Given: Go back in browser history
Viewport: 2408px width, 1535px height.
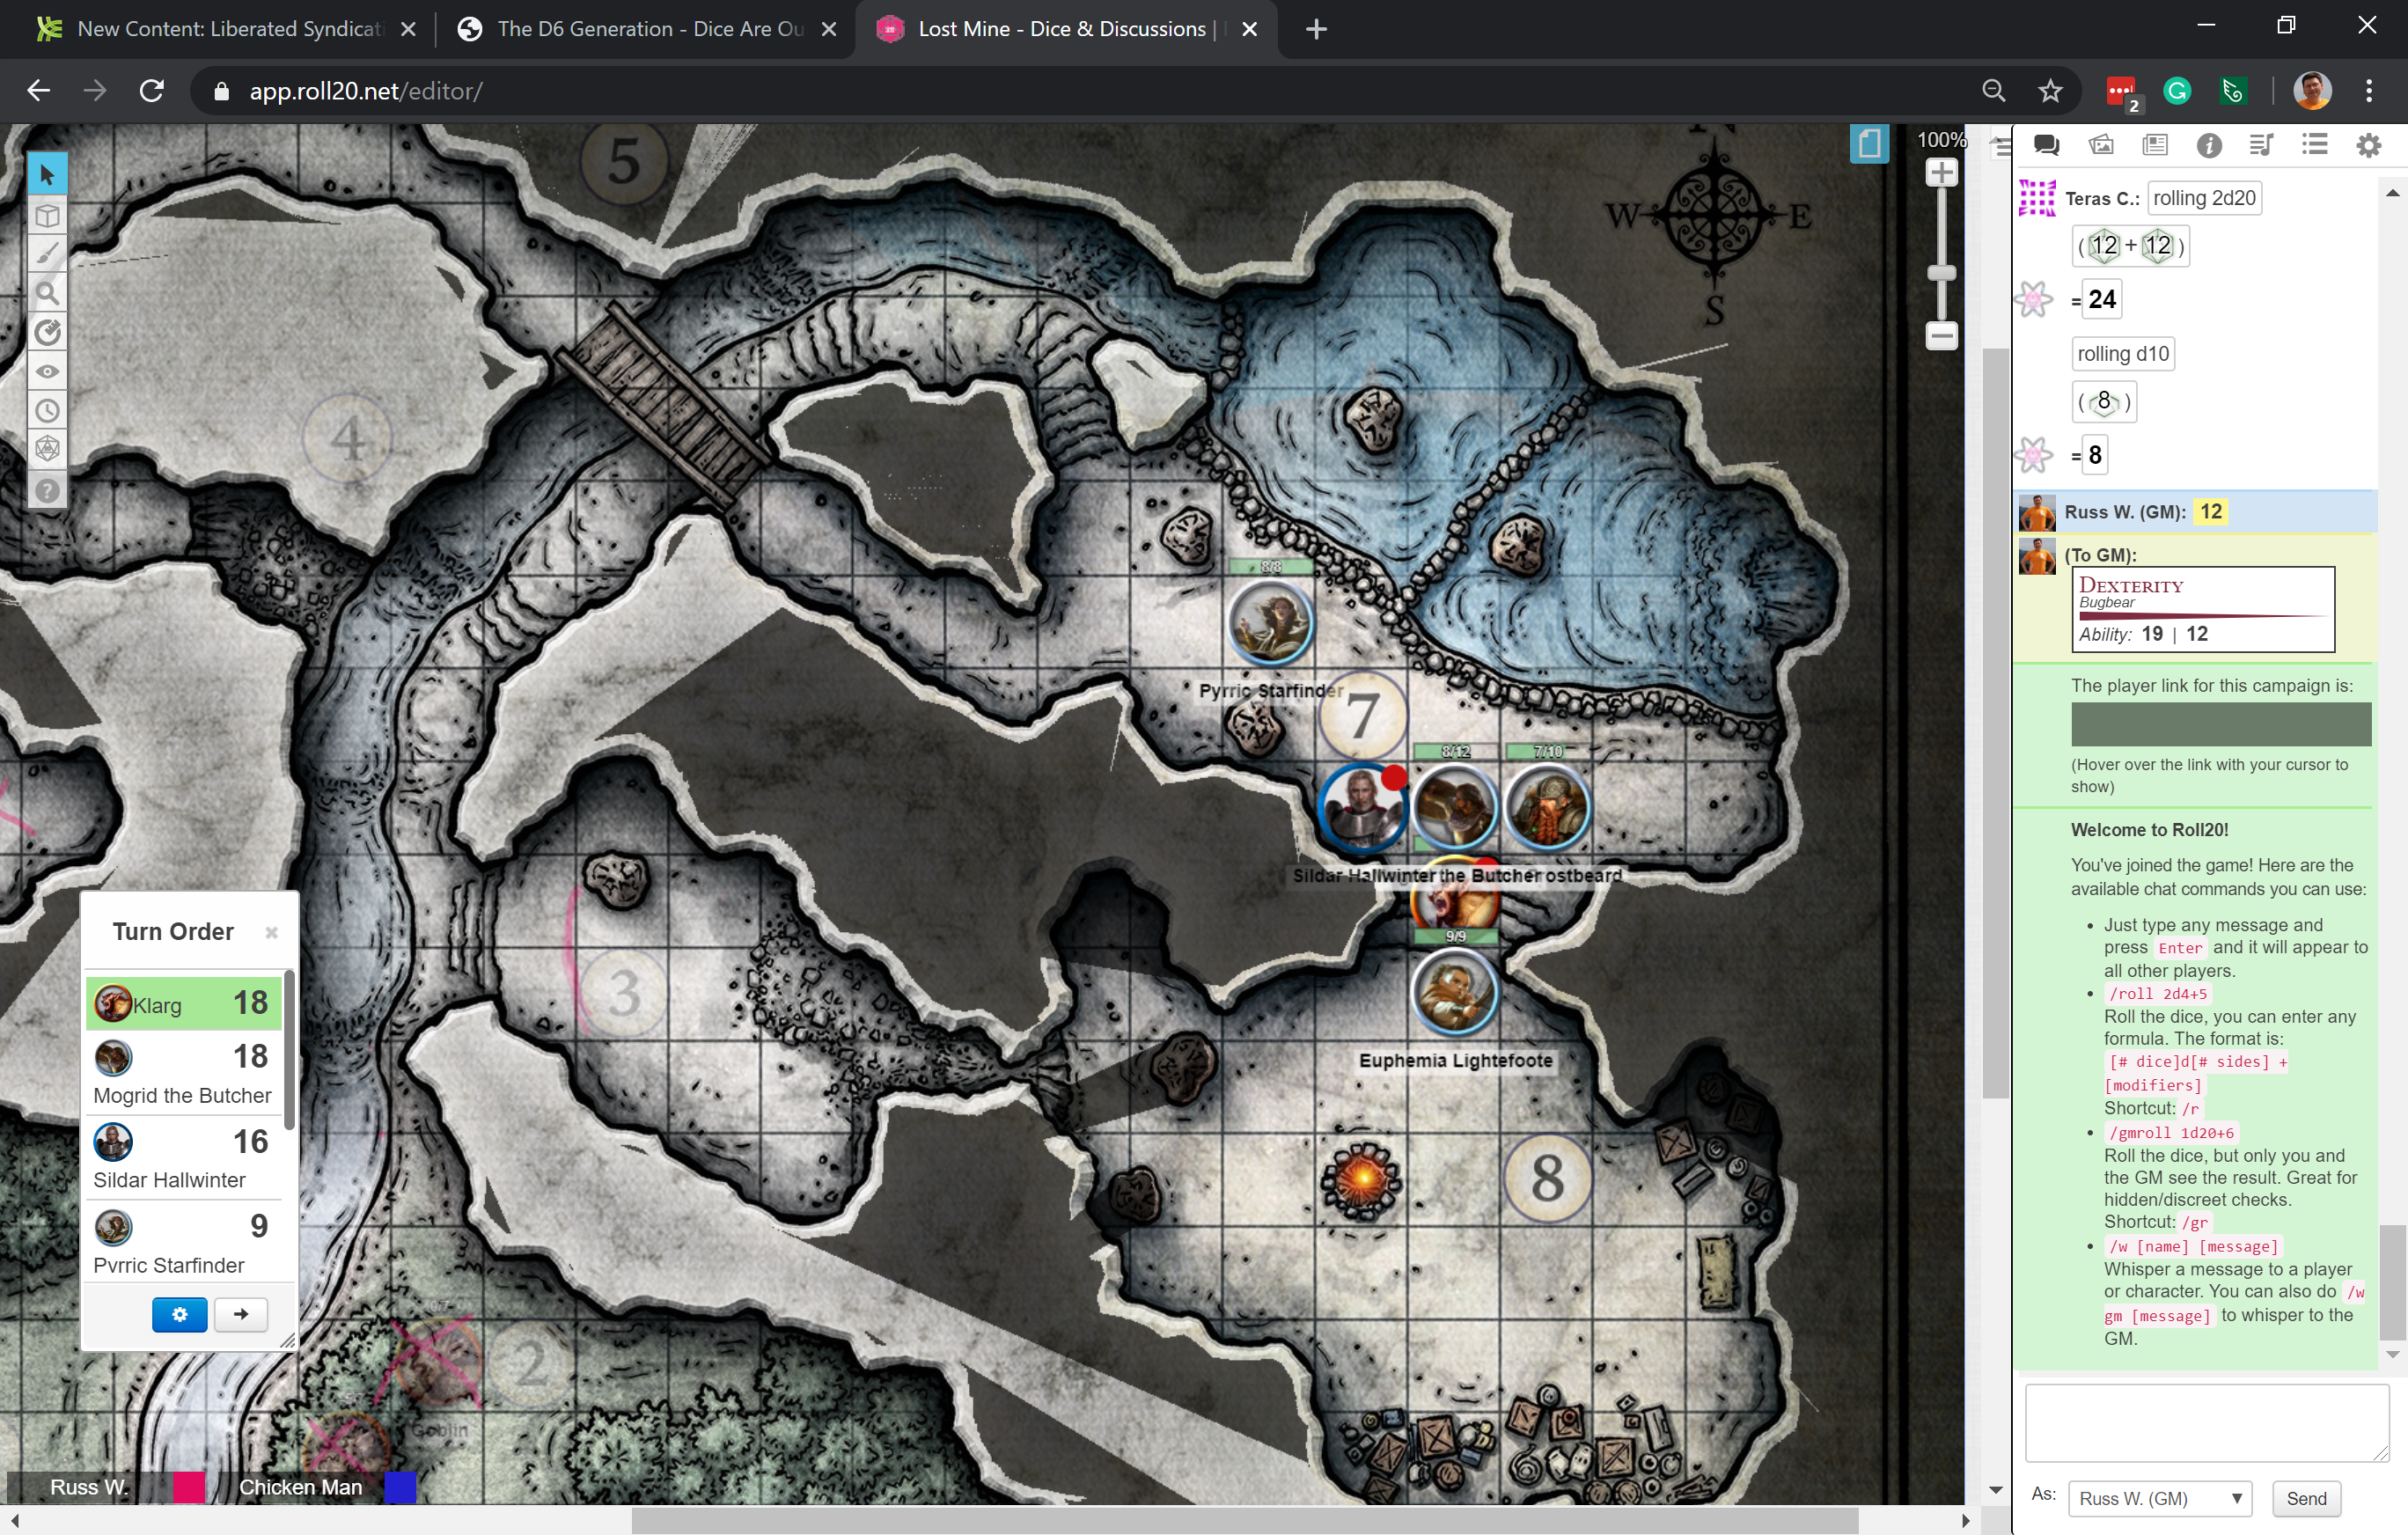Looking at the screenshot, I should tap(38, 91).
